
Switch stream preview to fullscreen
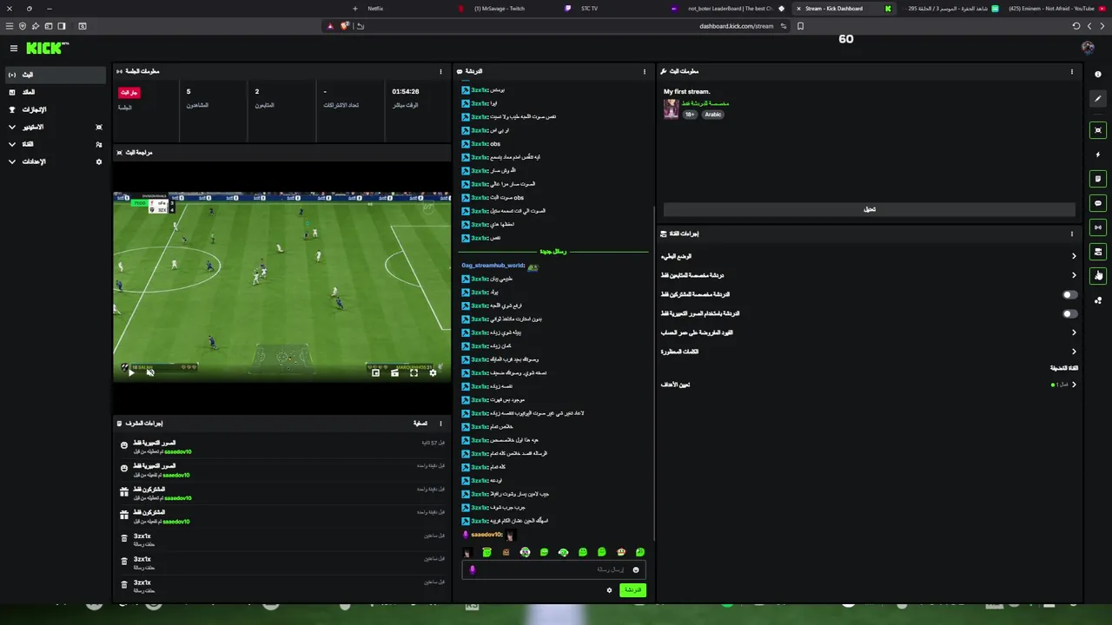(414, 372)
